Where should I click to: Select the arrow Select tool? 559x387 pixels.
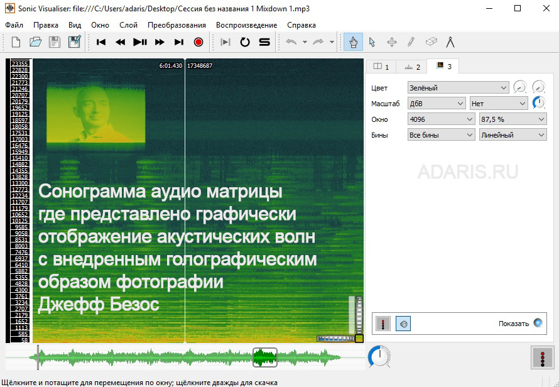point(372,42)
